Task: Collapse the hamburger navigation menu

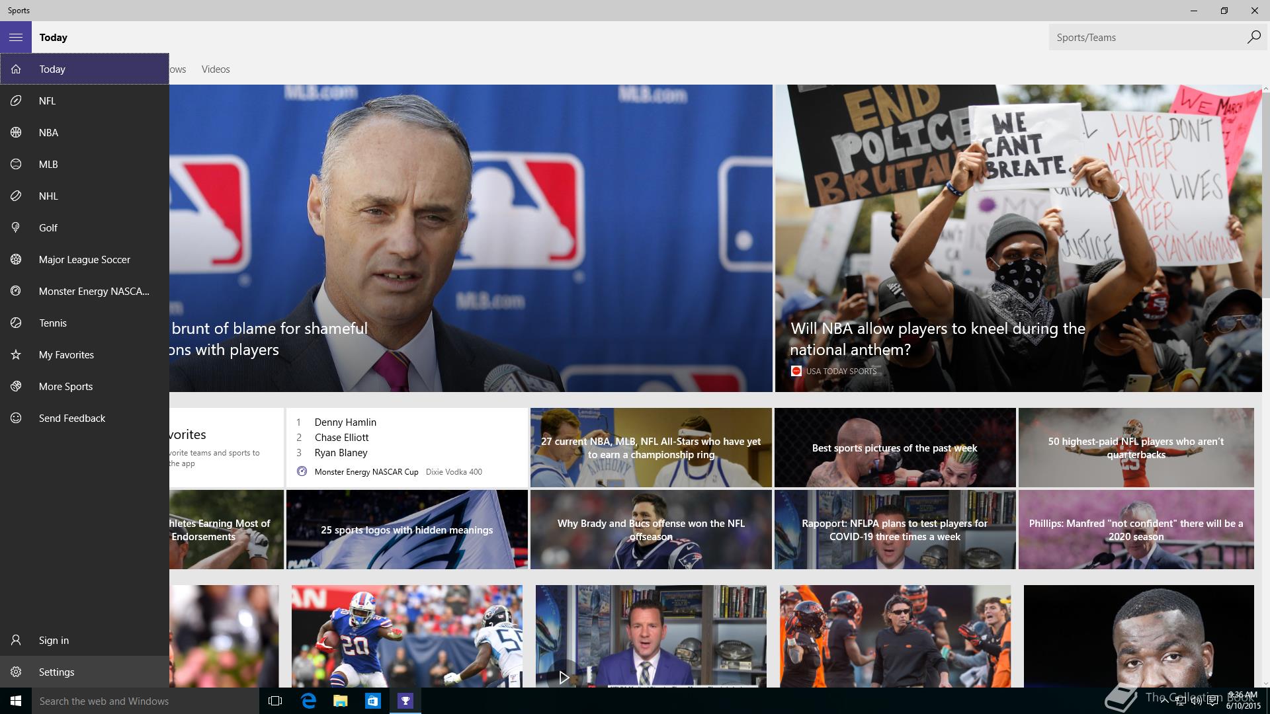Action: (16, 37)
